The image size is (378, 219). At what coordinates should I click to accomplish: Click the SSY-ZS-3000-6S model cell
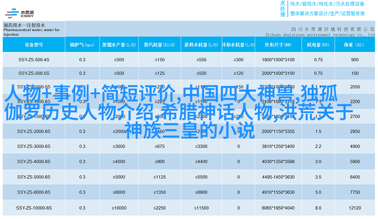point(34,146)
